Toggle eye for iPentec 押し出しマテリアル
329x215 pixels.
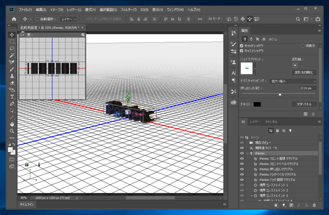(x=242, y=169)
